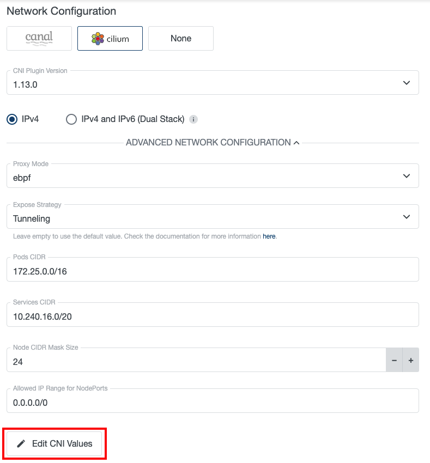Decrease Node CIDR Mask Size with minus
This screenshot has height=463, width=430.
394,361
